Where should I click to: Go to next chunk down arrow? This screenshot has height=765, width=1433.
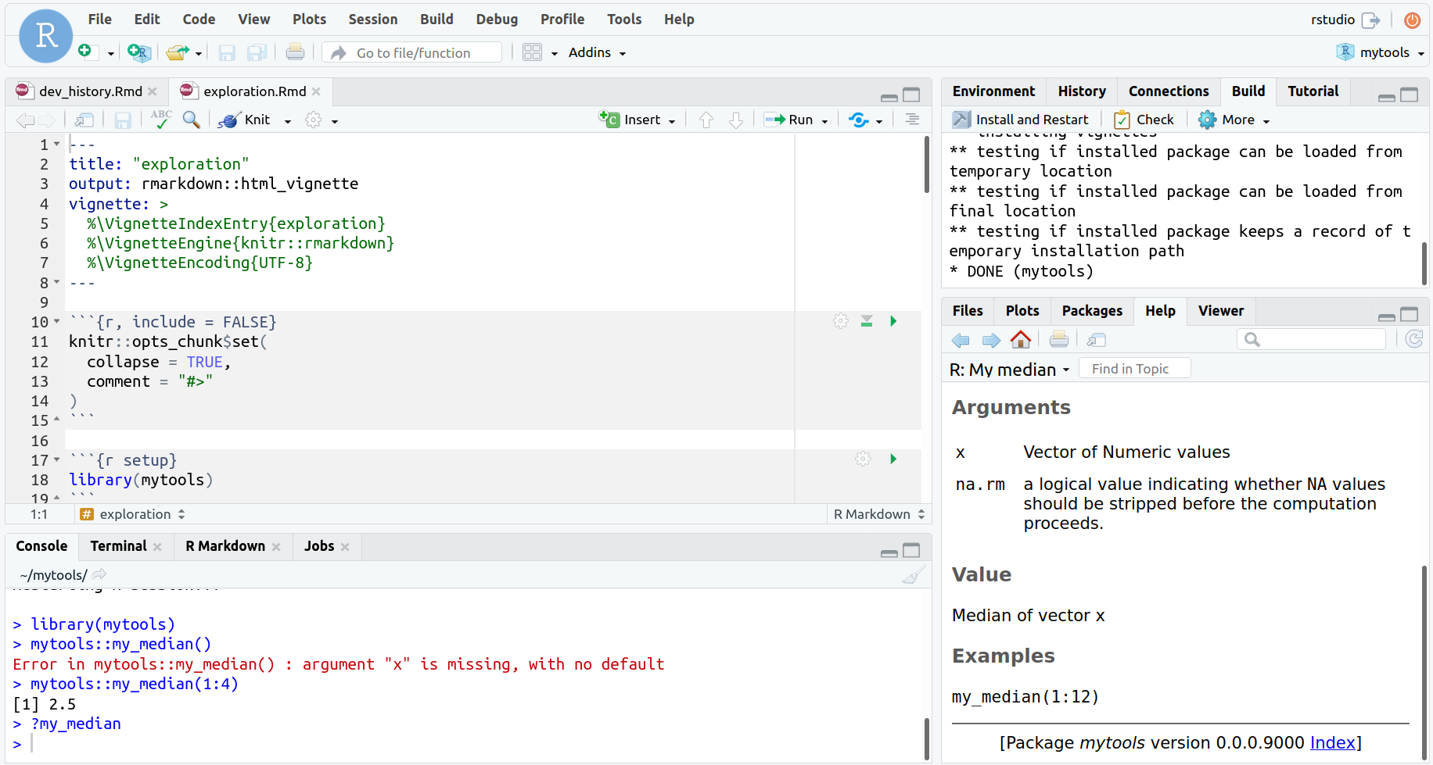point(736,120)
